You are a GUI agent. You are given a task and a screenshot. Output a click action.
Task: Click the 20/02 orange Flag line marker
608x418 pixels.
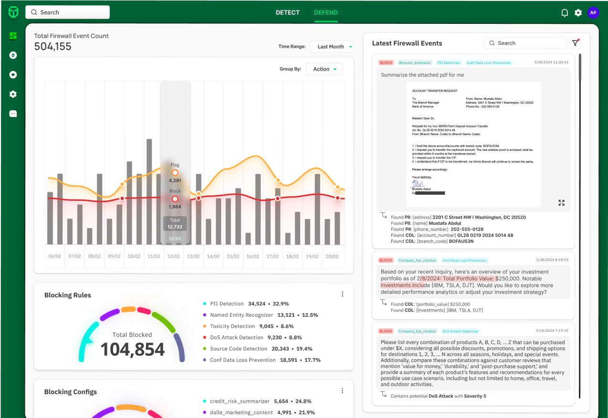[x=337, y=188]
